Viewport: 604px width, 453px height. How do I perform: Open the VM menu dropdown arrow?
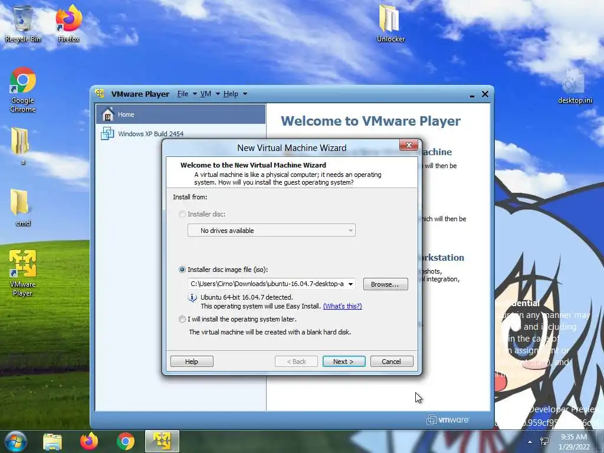[x=218, y=94]
